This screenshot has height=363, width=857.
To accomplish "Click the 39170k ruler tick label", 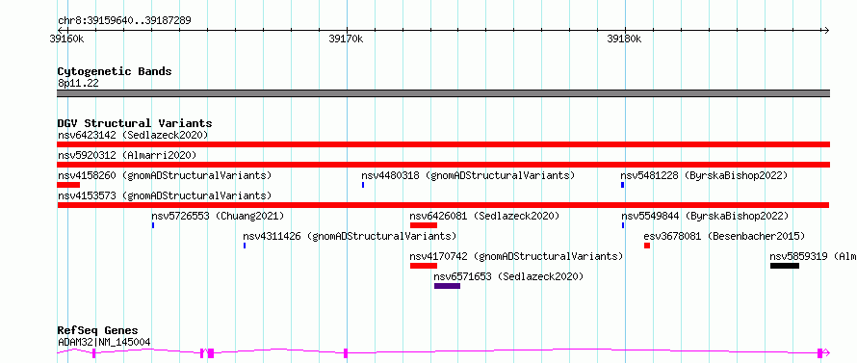I will (x=347, y=39).
